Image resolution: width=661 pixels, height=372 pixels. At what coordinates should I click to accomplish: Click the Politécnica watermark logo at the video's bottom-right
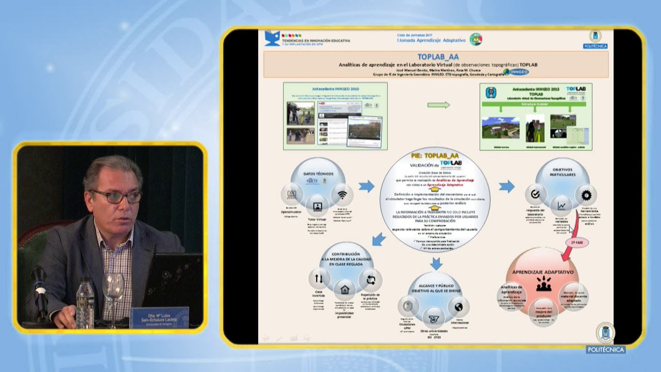(x=606, y=338)
